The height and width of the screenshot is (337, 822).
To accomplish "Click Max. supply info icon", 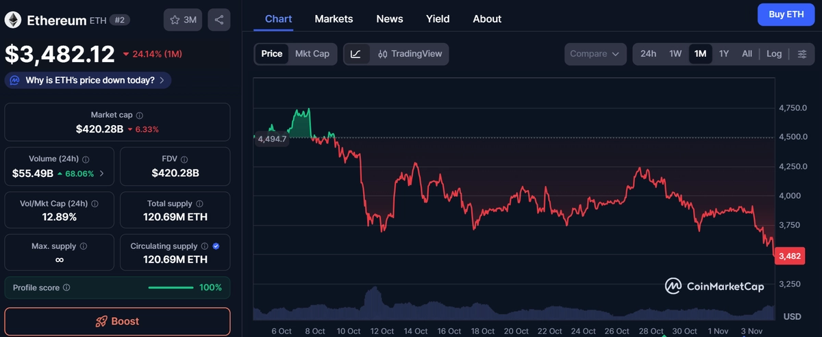I will point(83,246).
